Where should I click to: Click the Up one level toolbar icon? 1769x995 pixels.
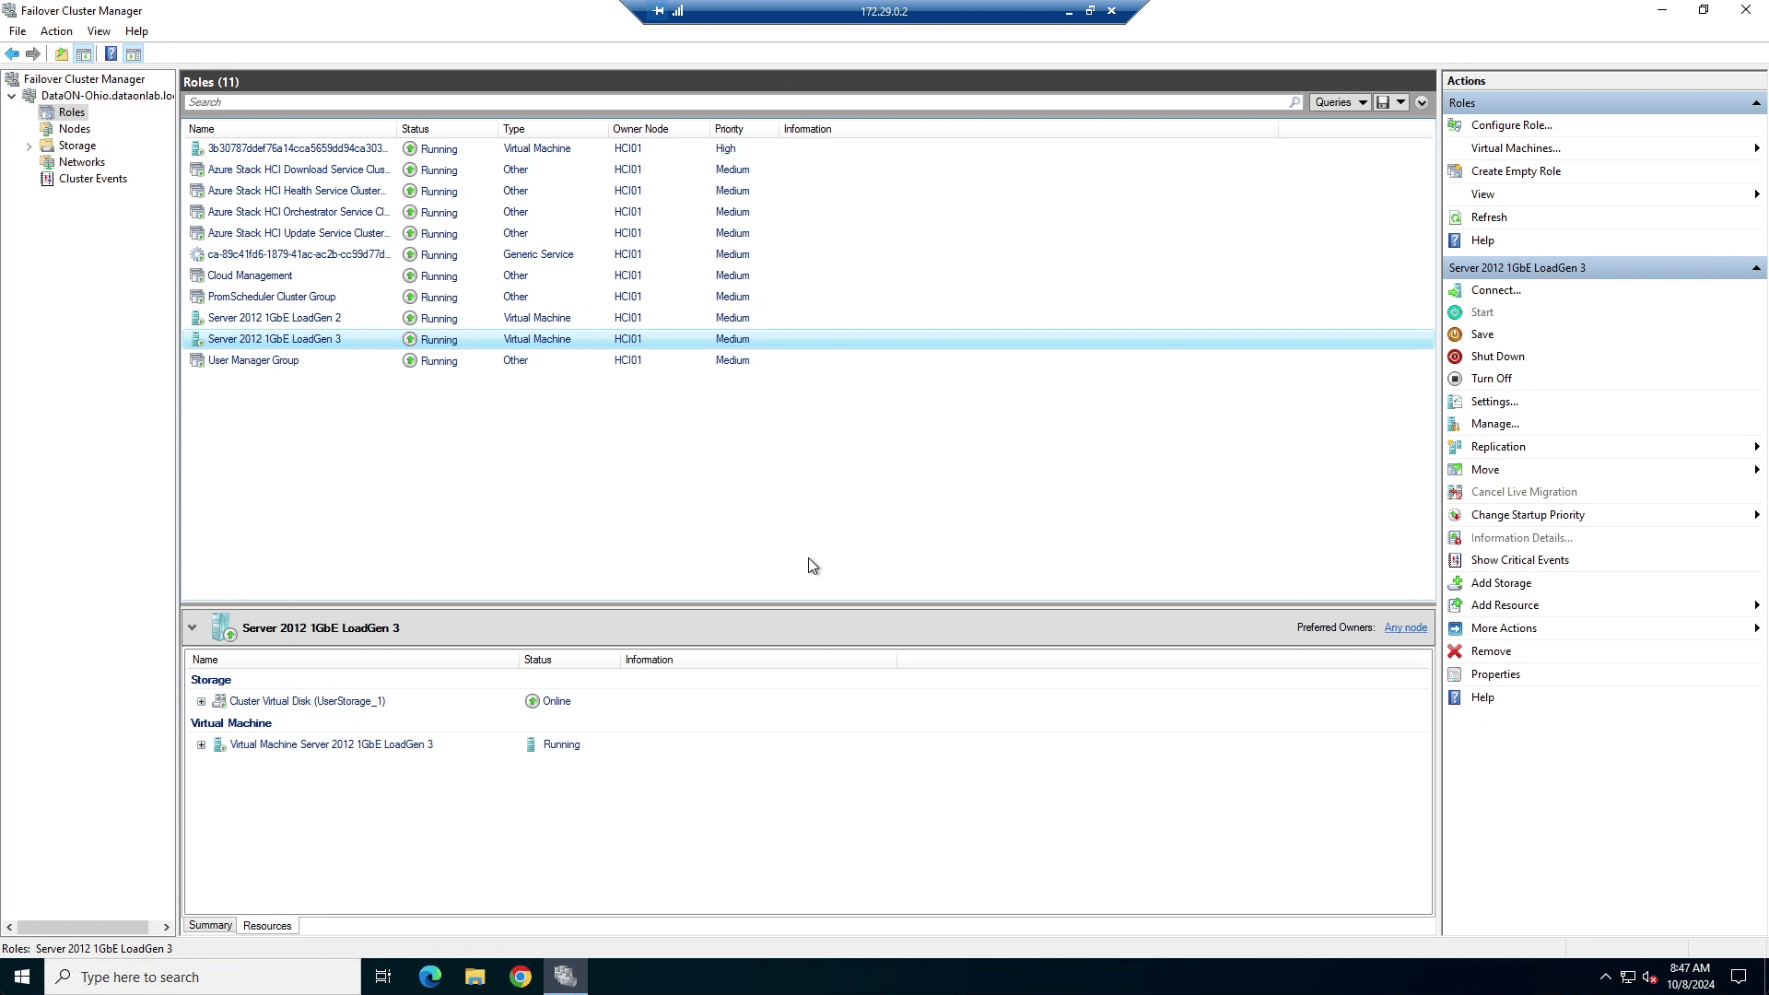(62, 54)
